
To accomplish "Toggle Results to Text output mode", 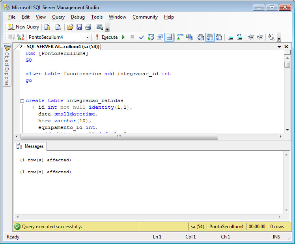I will tap(200, 37).
